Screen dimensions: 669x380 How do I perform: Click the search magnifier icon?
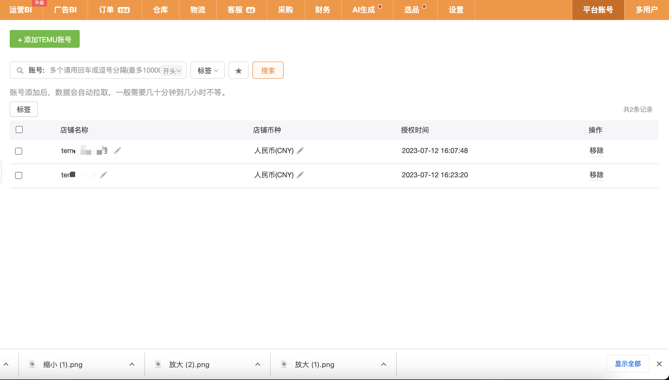click(x=20, y=70)
